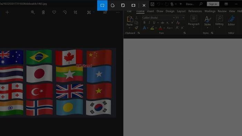Open font color dropdown arrow
242x136 pixels.
[x=164, y=28]
